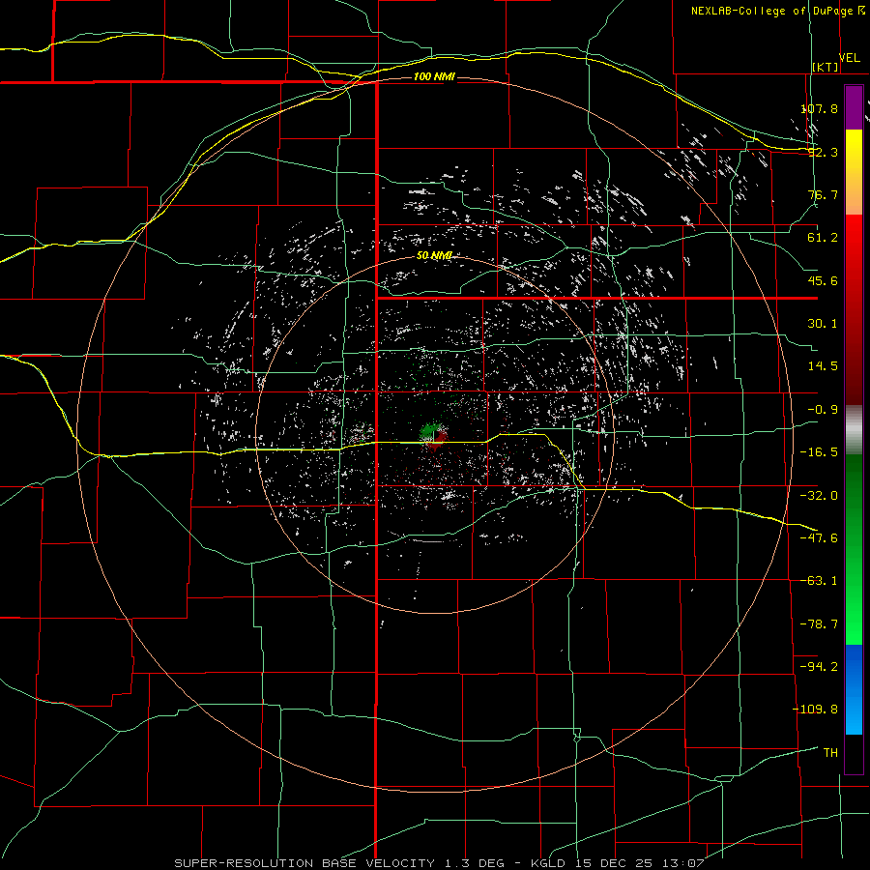
Task: Click the red segment of the color bar
Action: (x=854, y=309)
